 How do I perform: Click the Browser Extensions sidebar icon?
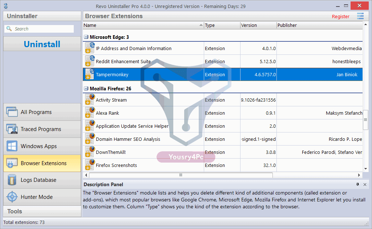pos(12,163)
